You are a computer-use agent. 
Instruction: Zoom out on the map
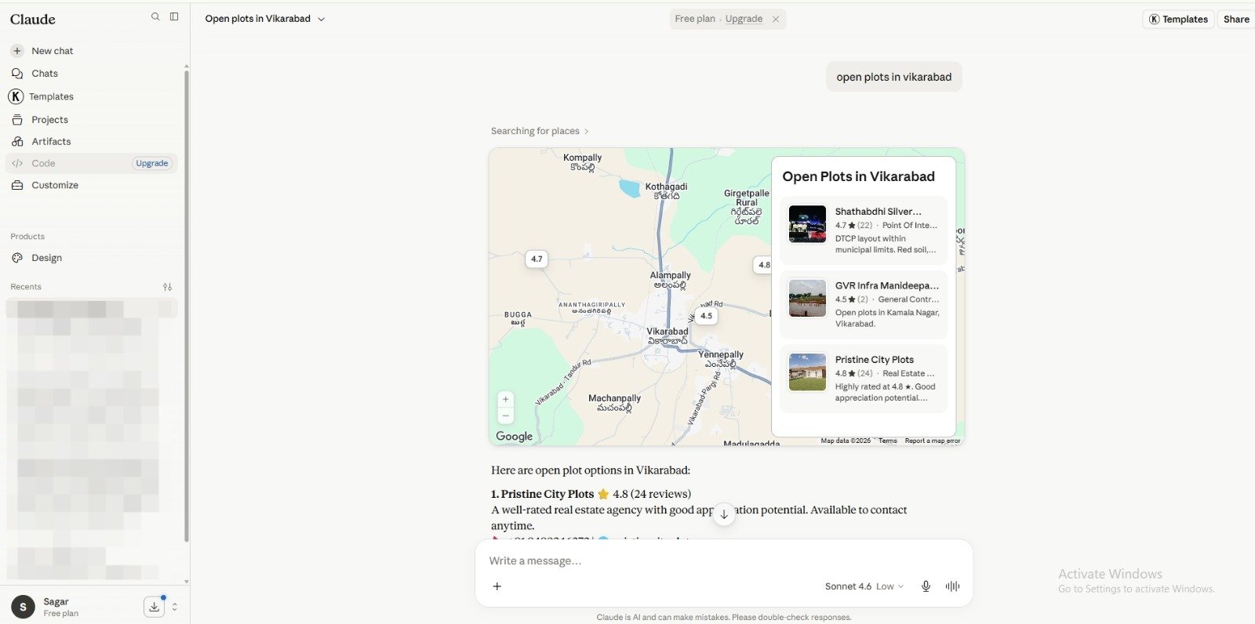tap(506, 415)
